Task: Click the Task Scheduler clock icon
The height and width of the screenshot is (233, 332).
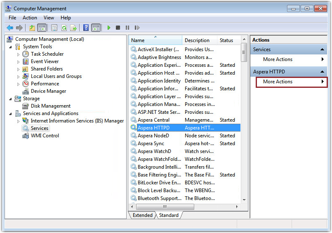Action: click(26, 54)
